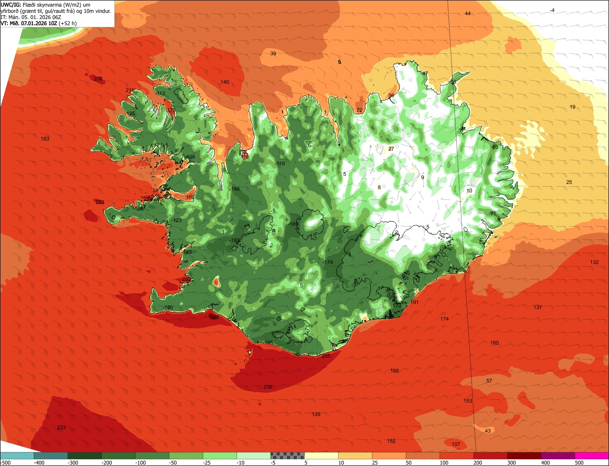Viewport: 609px width, 466px height.
Task: Click the value '223' west of Snæfellsnes
Action: 100,202
